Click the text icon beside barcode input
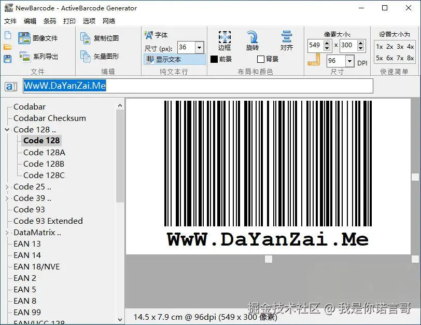The image size is (421, 325). (11, 86)
